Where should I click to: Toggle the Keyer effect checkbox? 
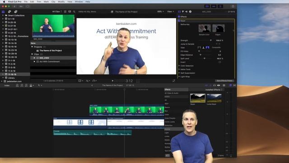pos(179,21)
